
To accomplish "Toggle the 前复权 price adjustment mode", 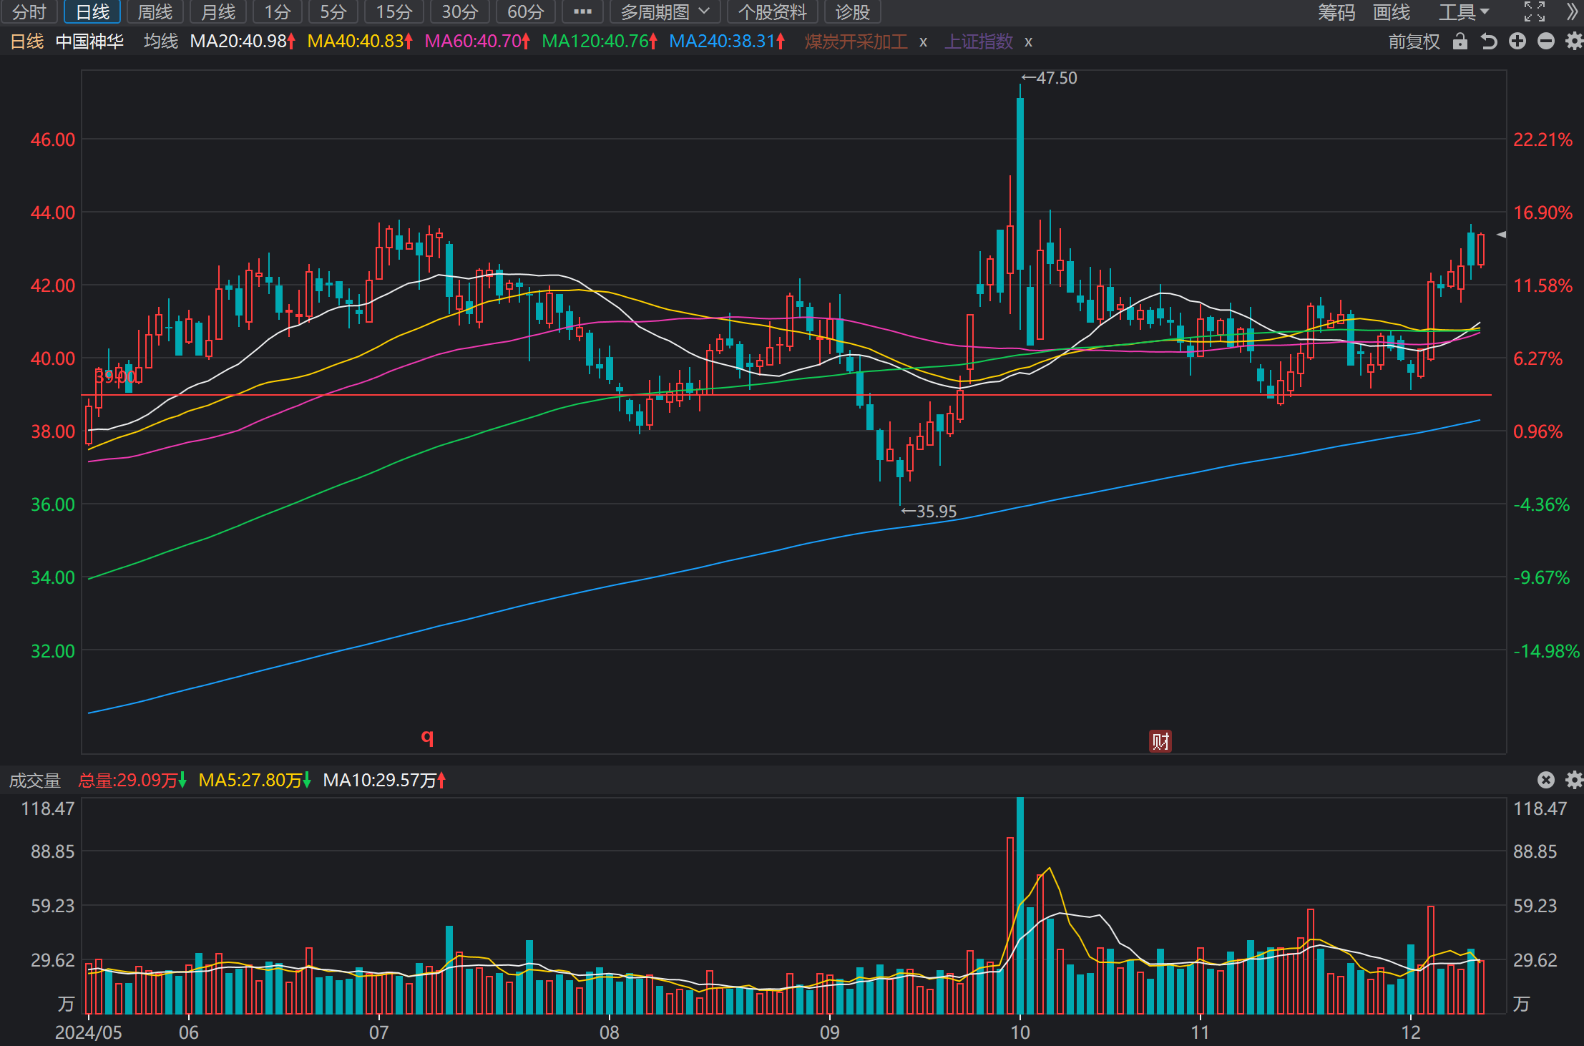I will [1414, 41].
